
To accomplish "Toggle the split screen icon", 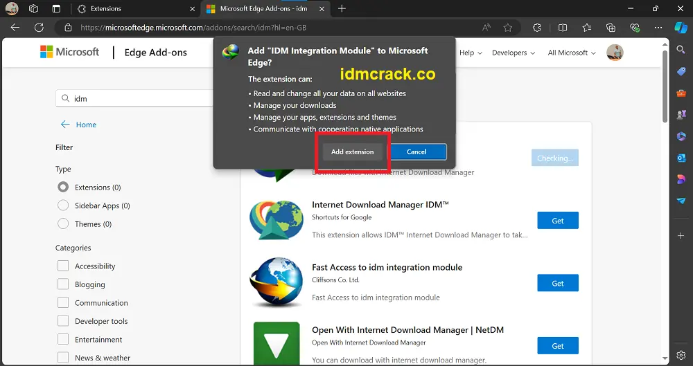I will [x=563, y=28].
